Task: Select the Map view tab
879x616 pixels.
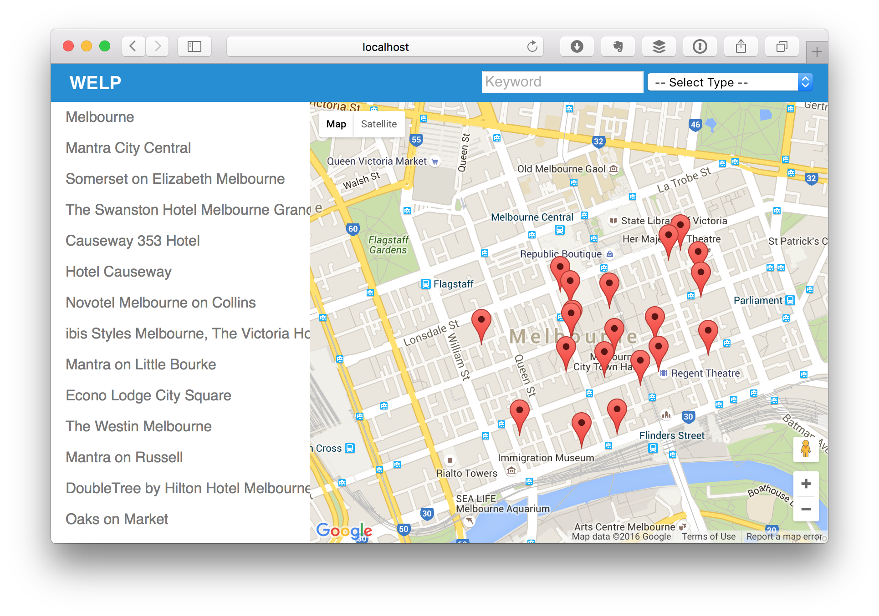Action: [336, 124]
